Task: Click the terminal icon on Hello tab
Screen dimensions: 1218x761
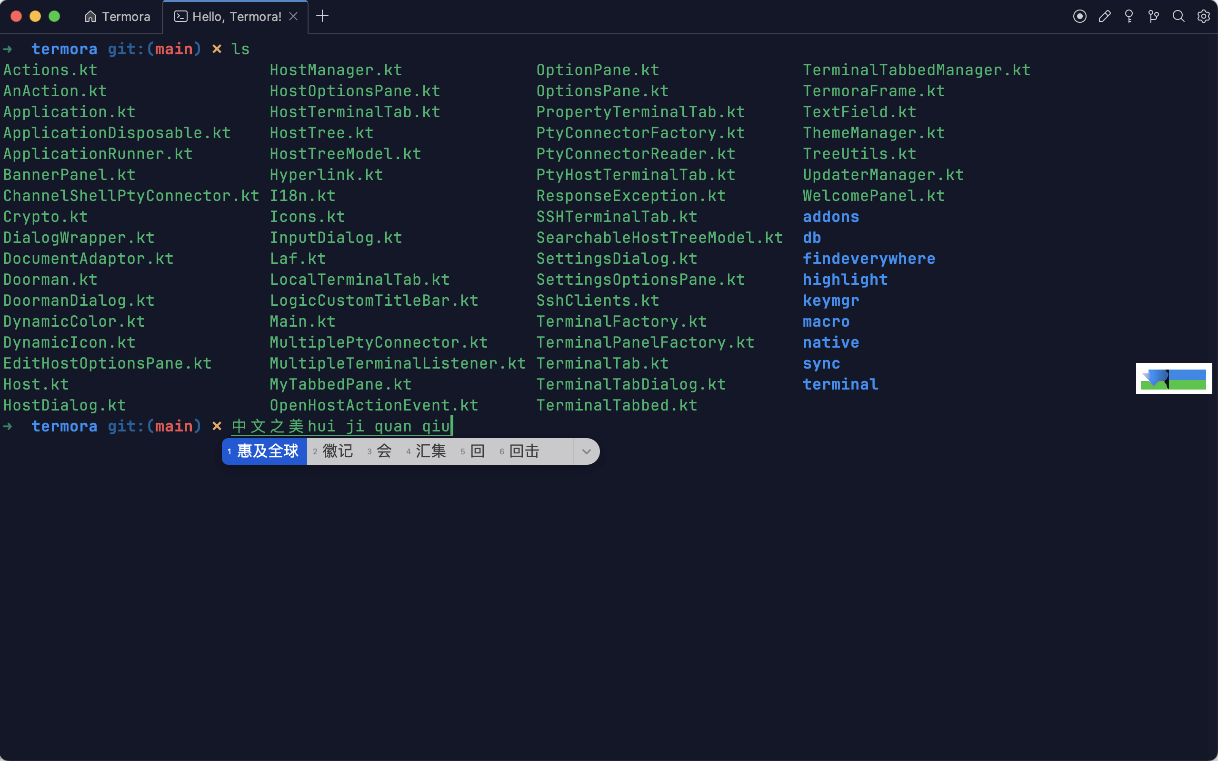Action: (x=180, y=17)
